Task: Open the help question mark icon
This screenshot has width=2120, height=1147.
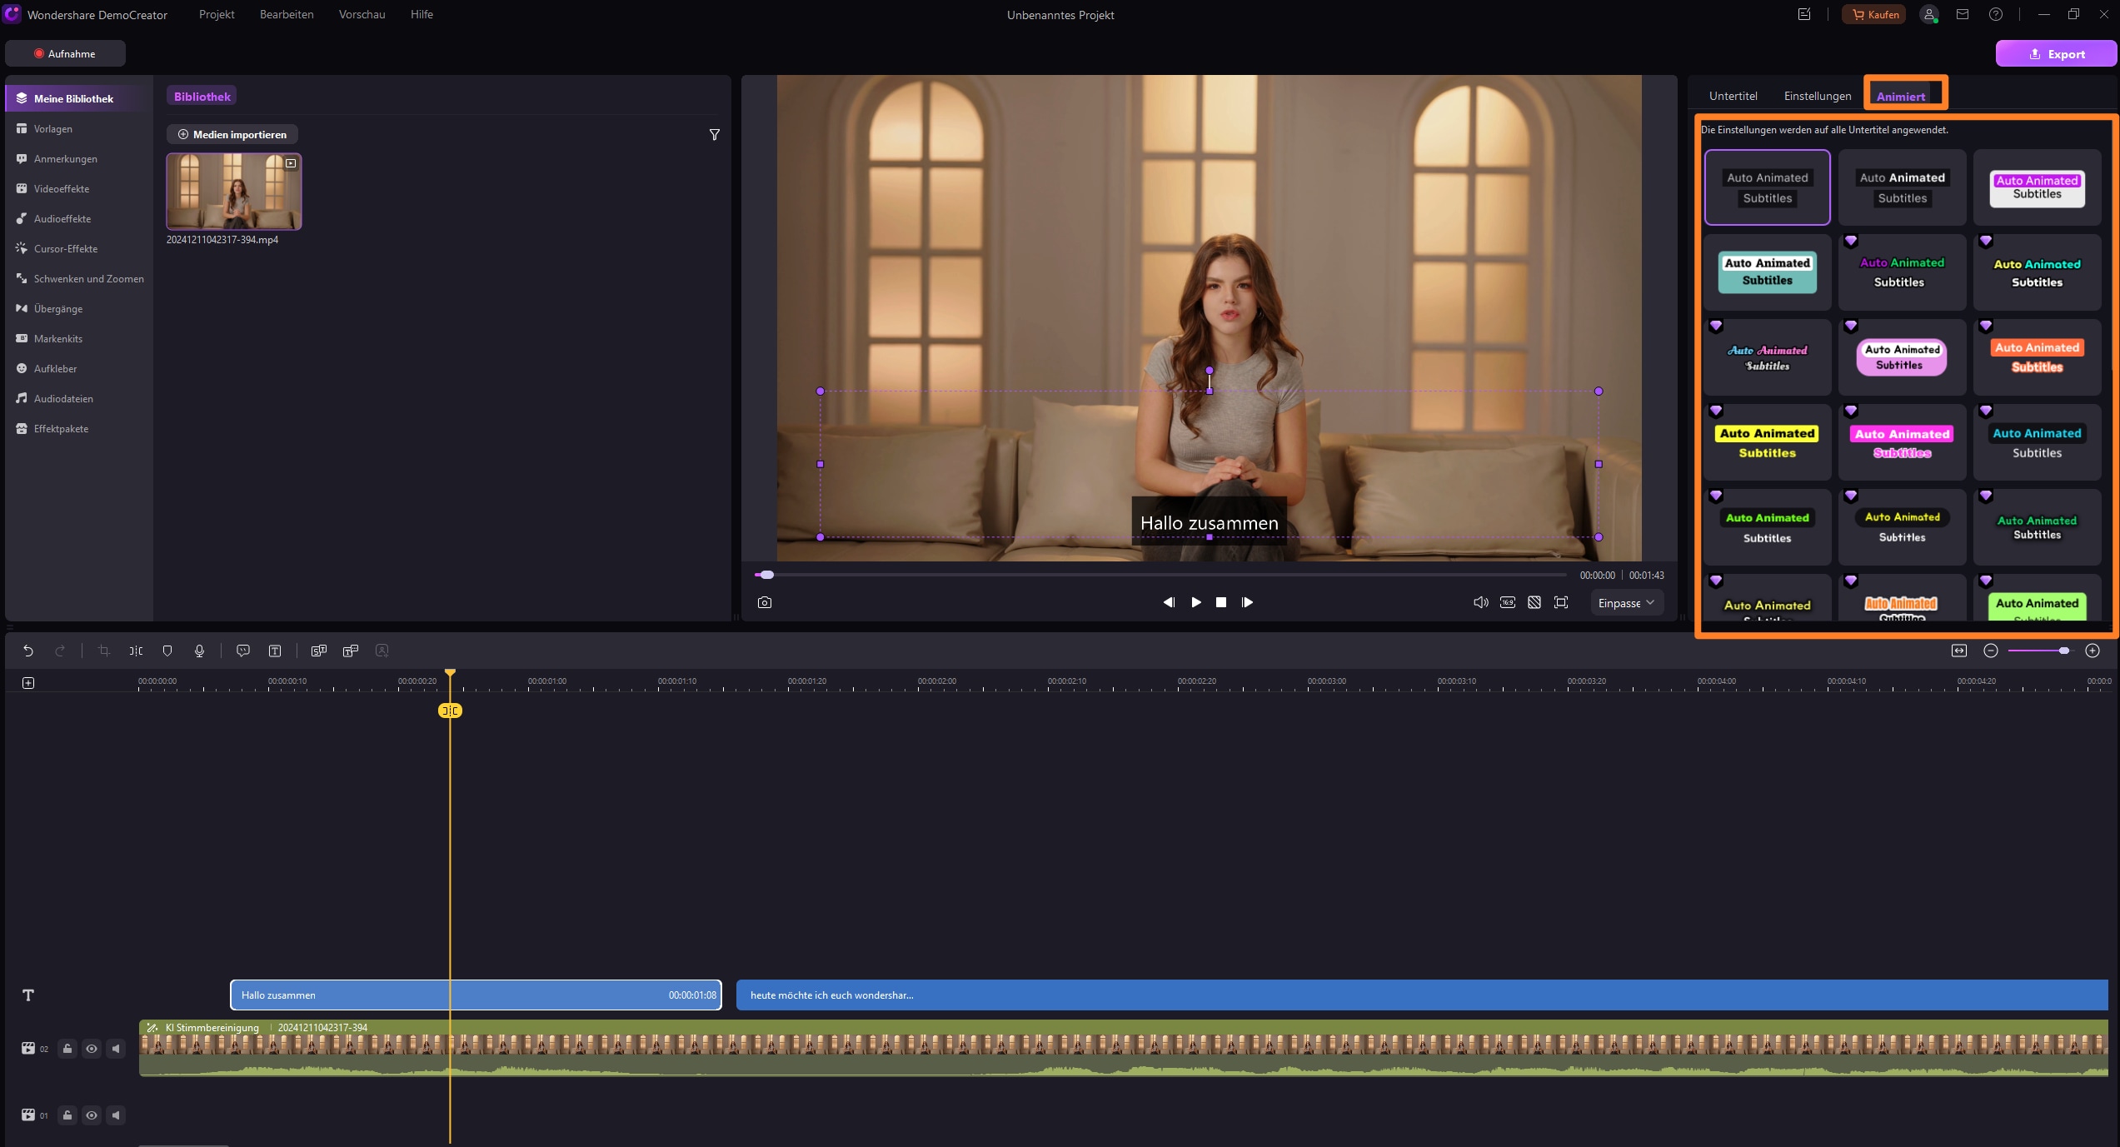Action: pyautogui.click(x=1996, y=14)
